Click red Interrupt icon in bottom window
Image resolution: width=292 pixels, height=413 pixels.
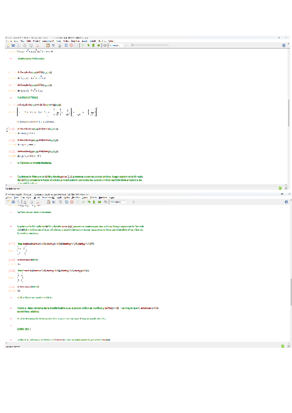[x=72, y=202]
